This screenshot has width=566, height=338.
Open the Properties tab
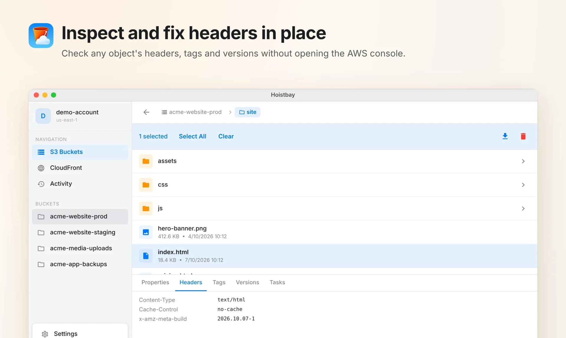tap(155, 282)
